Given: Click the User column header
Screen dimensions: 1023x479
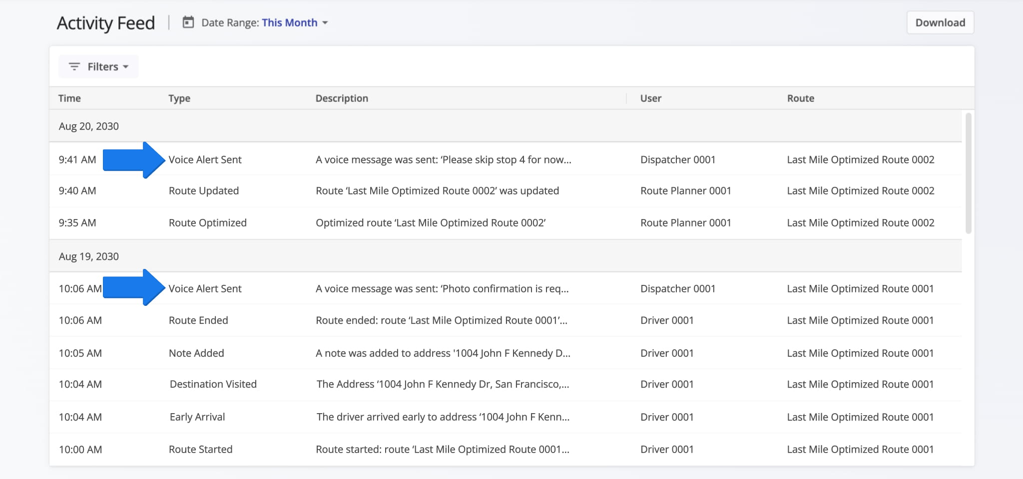Looking at the screenshot, I should [x=651, y=98].
